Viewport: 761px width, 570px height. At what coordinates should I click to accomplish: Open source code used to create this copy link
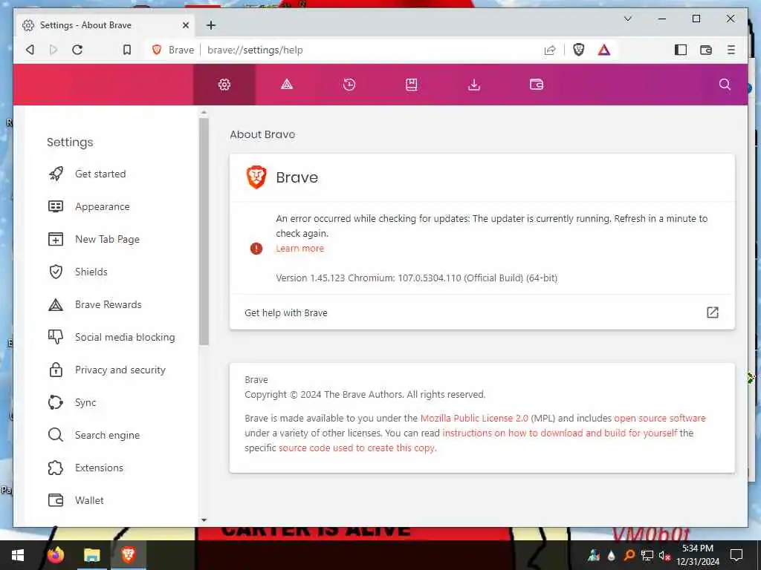click(357, 448)
